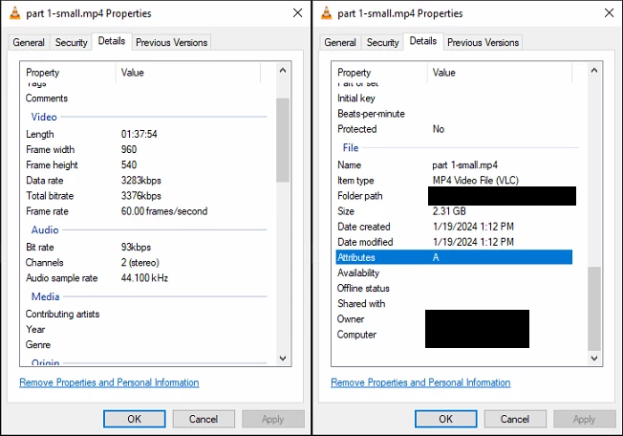This screenshot has height=436, width=623.
Task: Click VLC cone icon in left window title
Action: coord(14,13)
